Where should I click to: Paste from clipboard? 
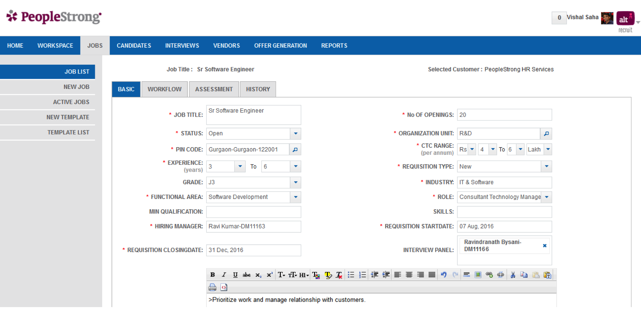pos(536,275)
